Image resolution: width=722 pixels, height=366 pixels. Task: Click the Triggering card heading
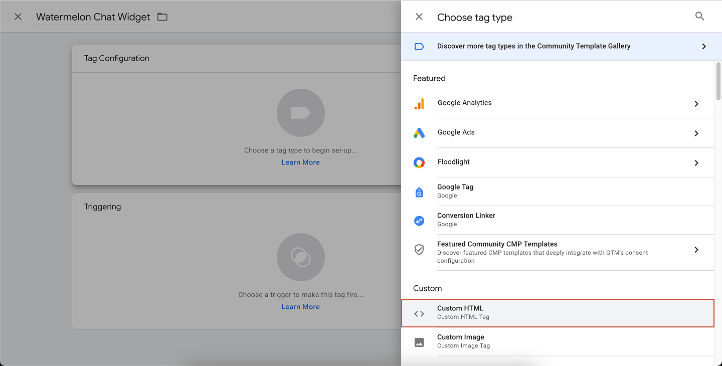coord(103,207)
